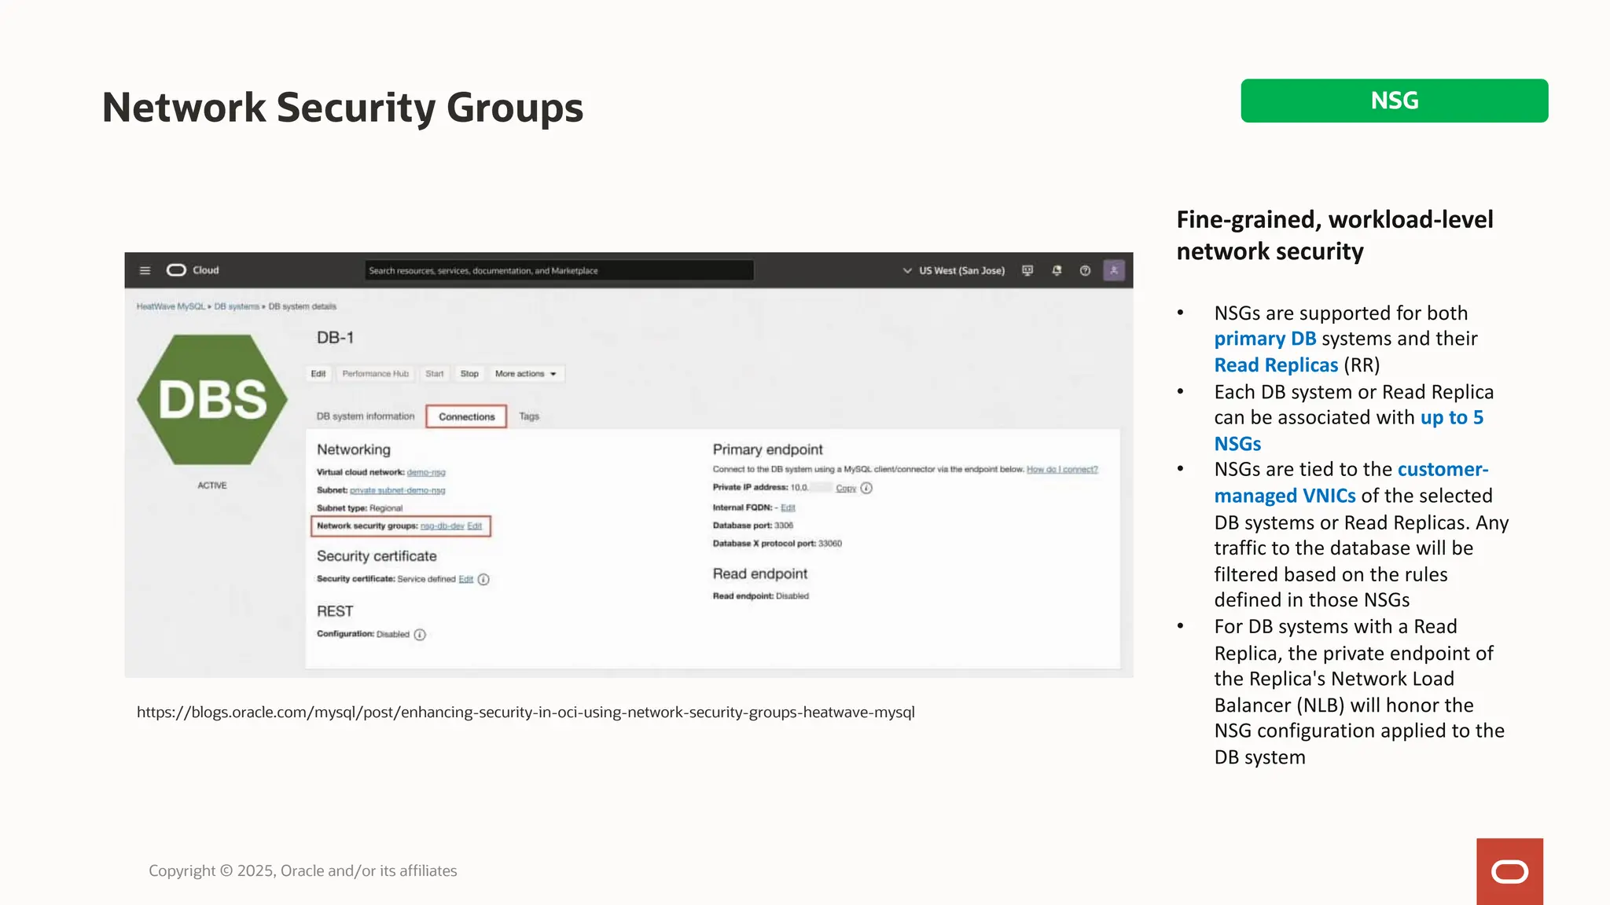Click the Oracle blog URL text
Image resolution: width=1610 pixels, height=905 pixels.
coord(525,713)
